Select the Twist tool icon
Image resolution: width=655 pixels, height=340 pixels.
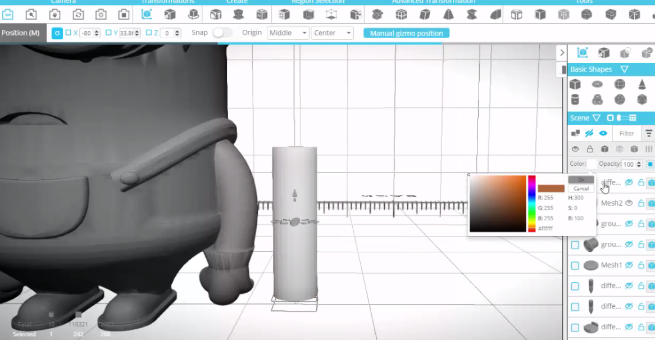472,15
